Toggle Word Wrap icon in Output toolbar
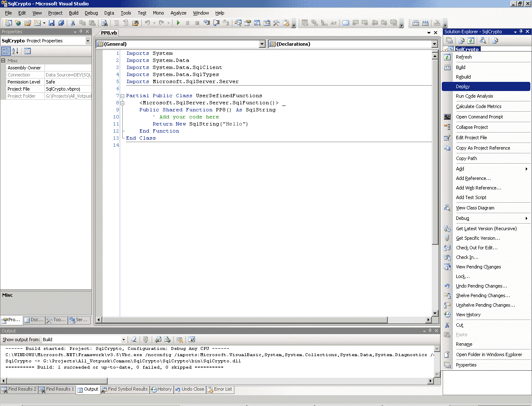This screenshot has height=406, width=532. click(192, 340)
